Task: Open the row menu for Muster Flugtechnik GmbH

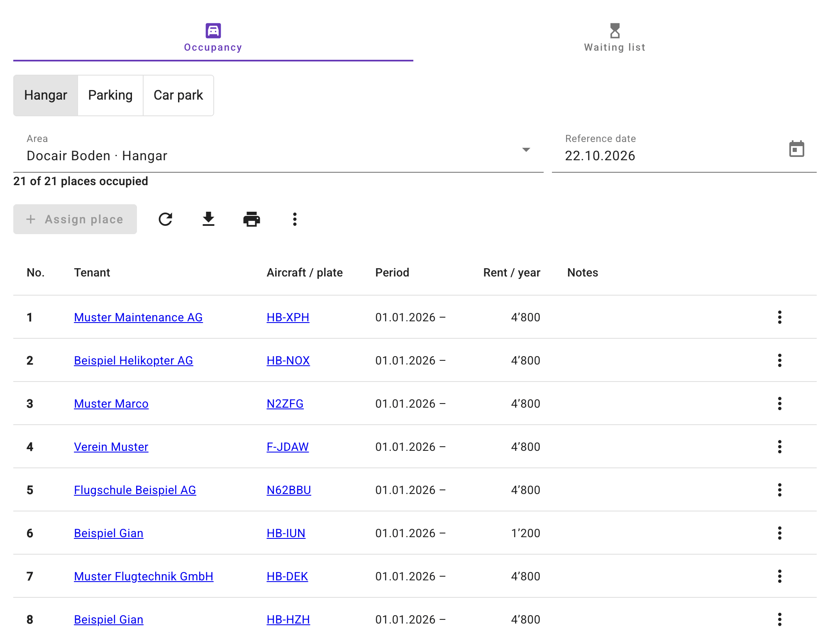Action: coord(780,576)
